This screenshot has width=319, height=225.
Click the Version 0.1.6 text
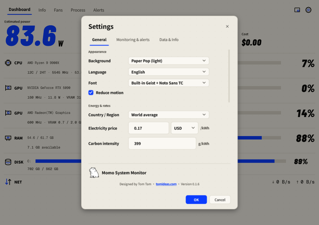coord(190,184)
